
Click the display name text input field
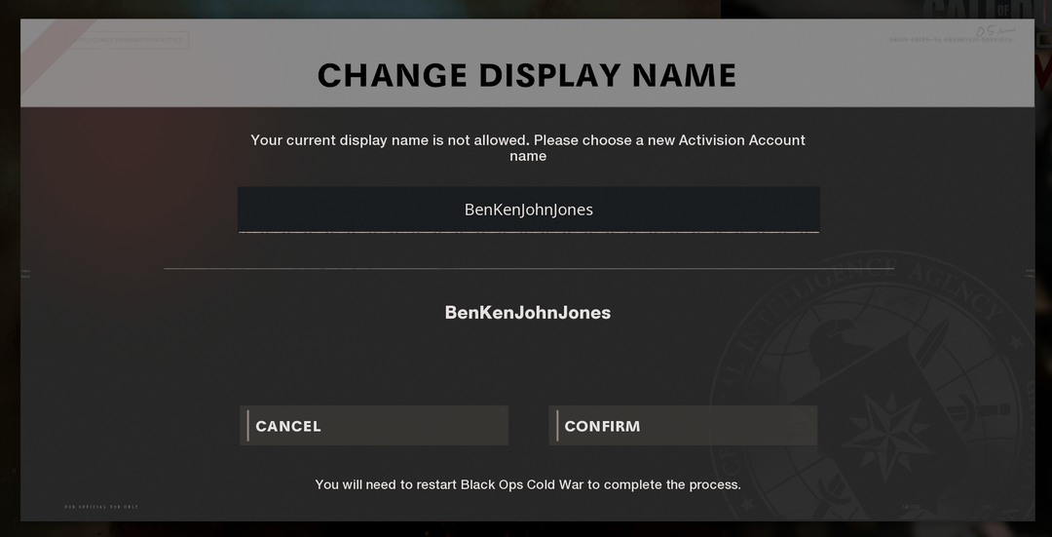(528, 210)
